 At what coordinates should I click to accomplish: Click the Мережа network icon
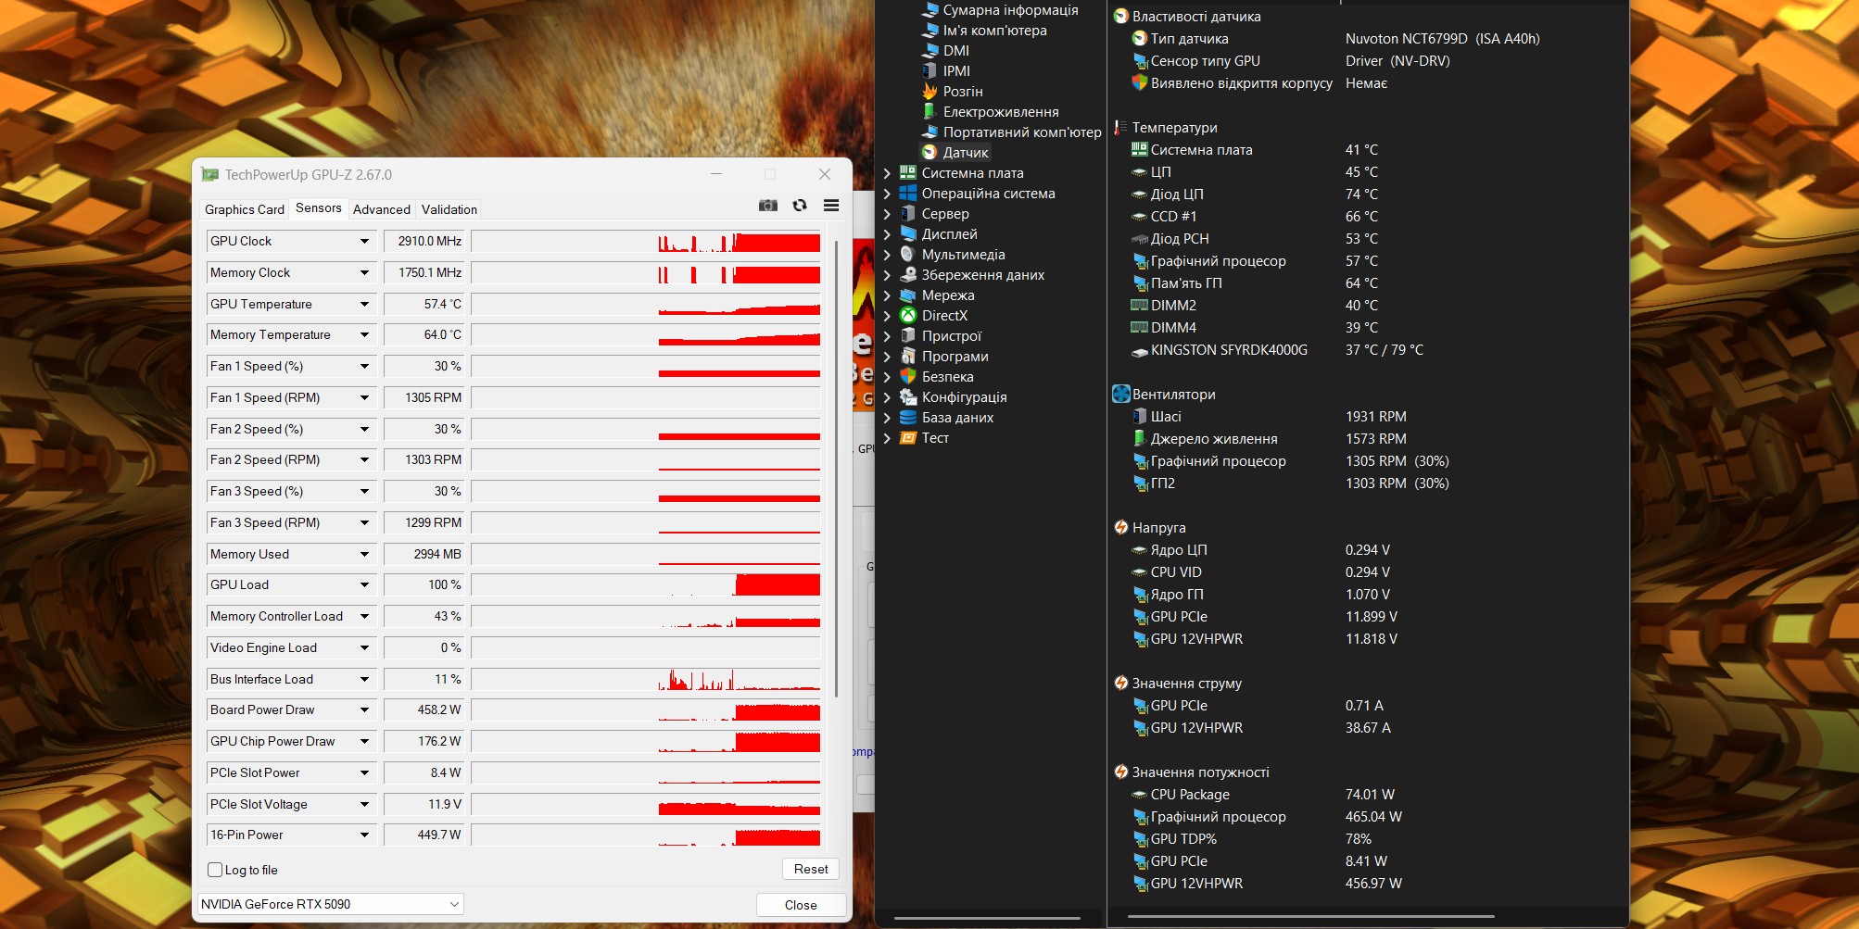tap(908, 295)
